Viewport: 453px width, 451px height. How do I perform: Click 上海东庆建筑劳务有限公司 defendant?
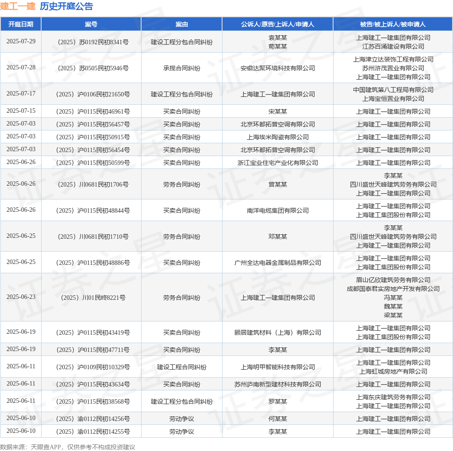[393, 397]
